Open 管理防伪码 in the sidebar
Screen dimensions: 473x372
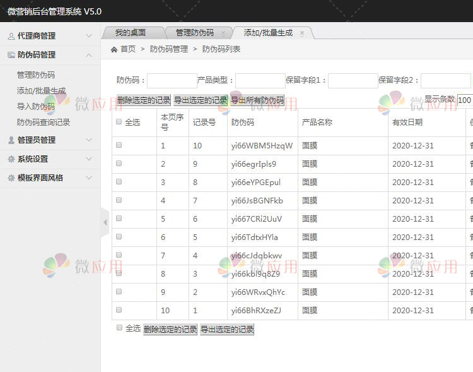[x=36, y=75]
